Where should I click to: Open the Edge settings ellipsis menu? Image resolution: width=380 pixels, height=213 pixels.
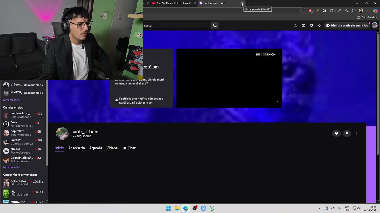pos(368,11)
